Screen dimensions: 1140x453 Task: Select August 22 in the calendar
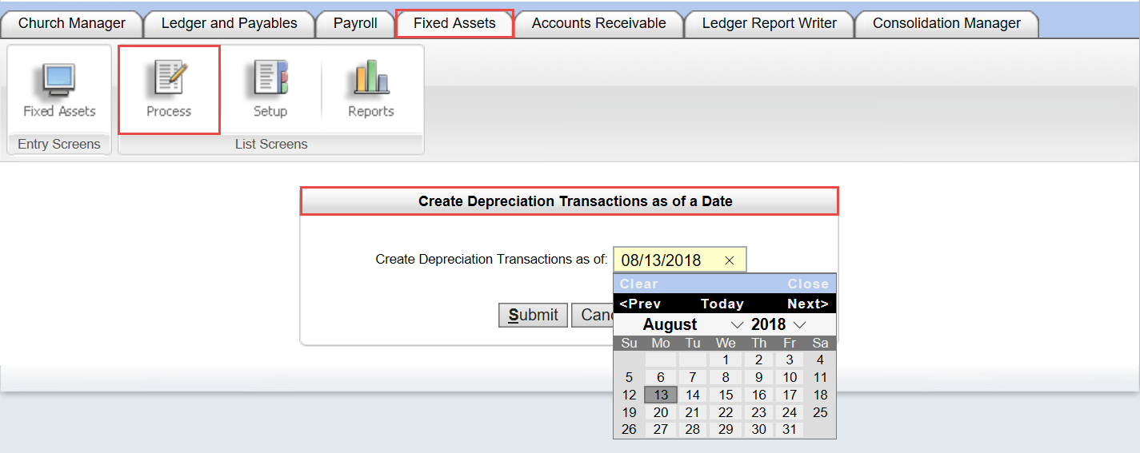pyautogui.click(x=726, y=413)
